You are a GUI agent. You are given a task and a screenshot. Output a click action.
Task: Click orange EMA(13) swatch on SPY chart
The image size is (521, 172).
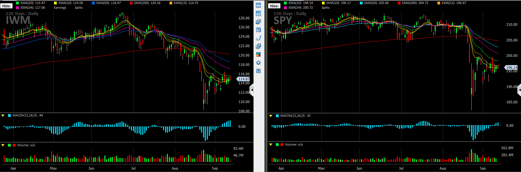coord(438,3)
